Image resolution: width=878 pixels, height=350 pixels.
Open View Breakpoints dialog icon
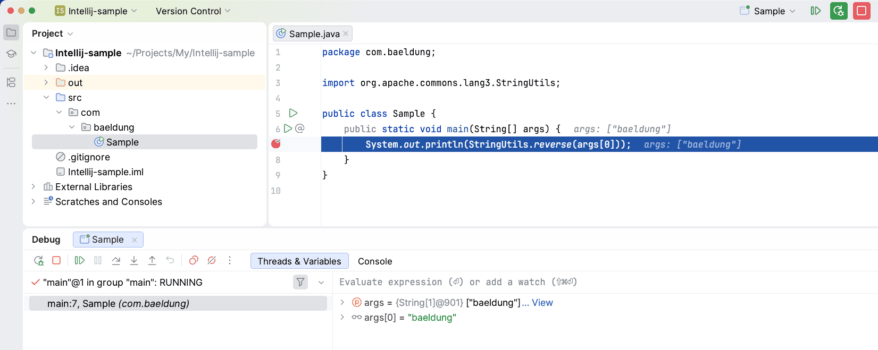tap(194, 260)
